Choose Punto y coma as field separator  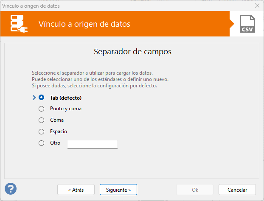click(x=42, y=109)
